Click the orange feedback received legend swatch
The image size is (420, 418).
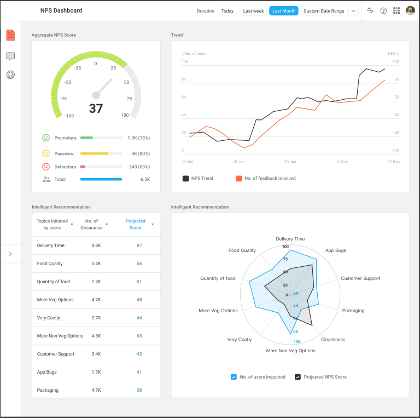point(239,179)
